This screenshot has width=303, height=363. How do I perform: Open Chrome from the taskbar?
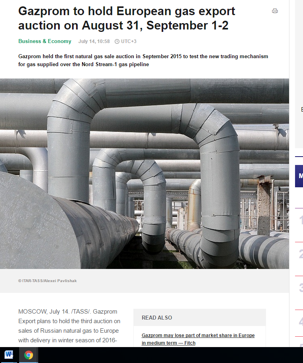click(28, 355)
